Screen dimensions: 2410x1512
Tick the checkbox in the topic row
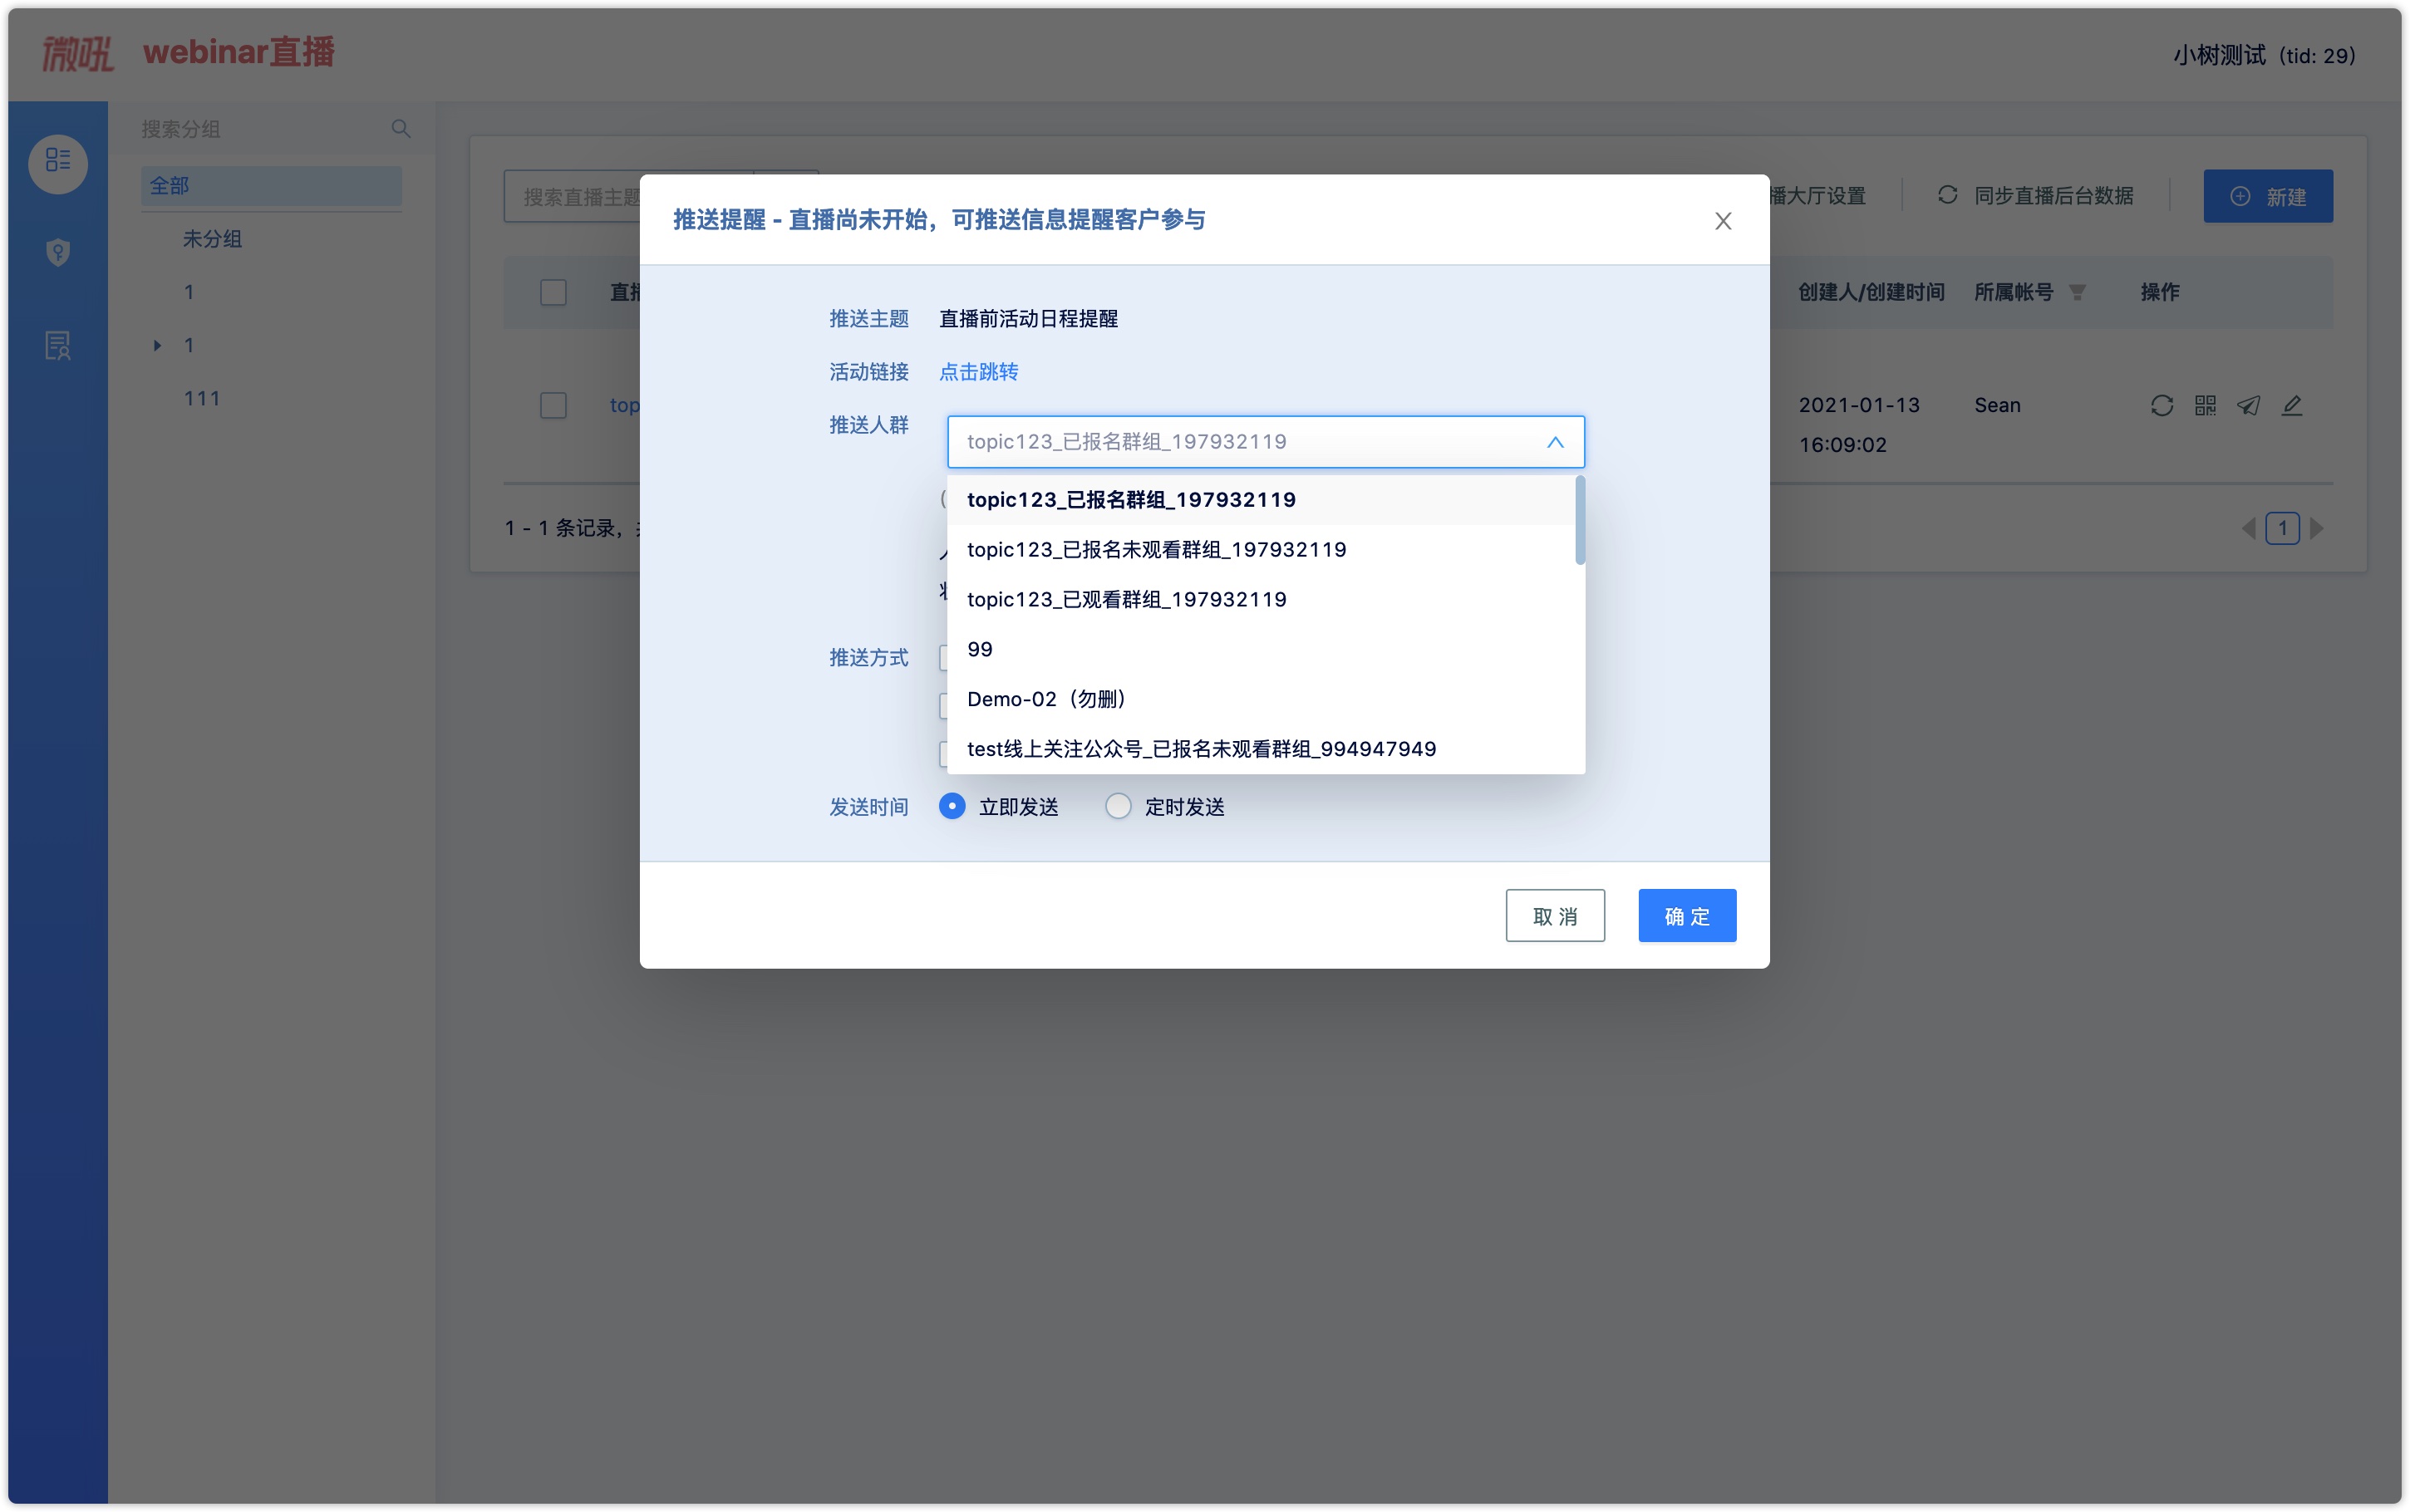point(553,405)
